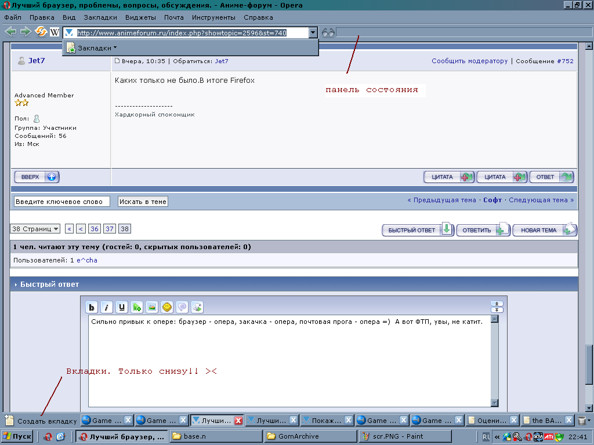Click the keyword search input field

pos(62,202)
